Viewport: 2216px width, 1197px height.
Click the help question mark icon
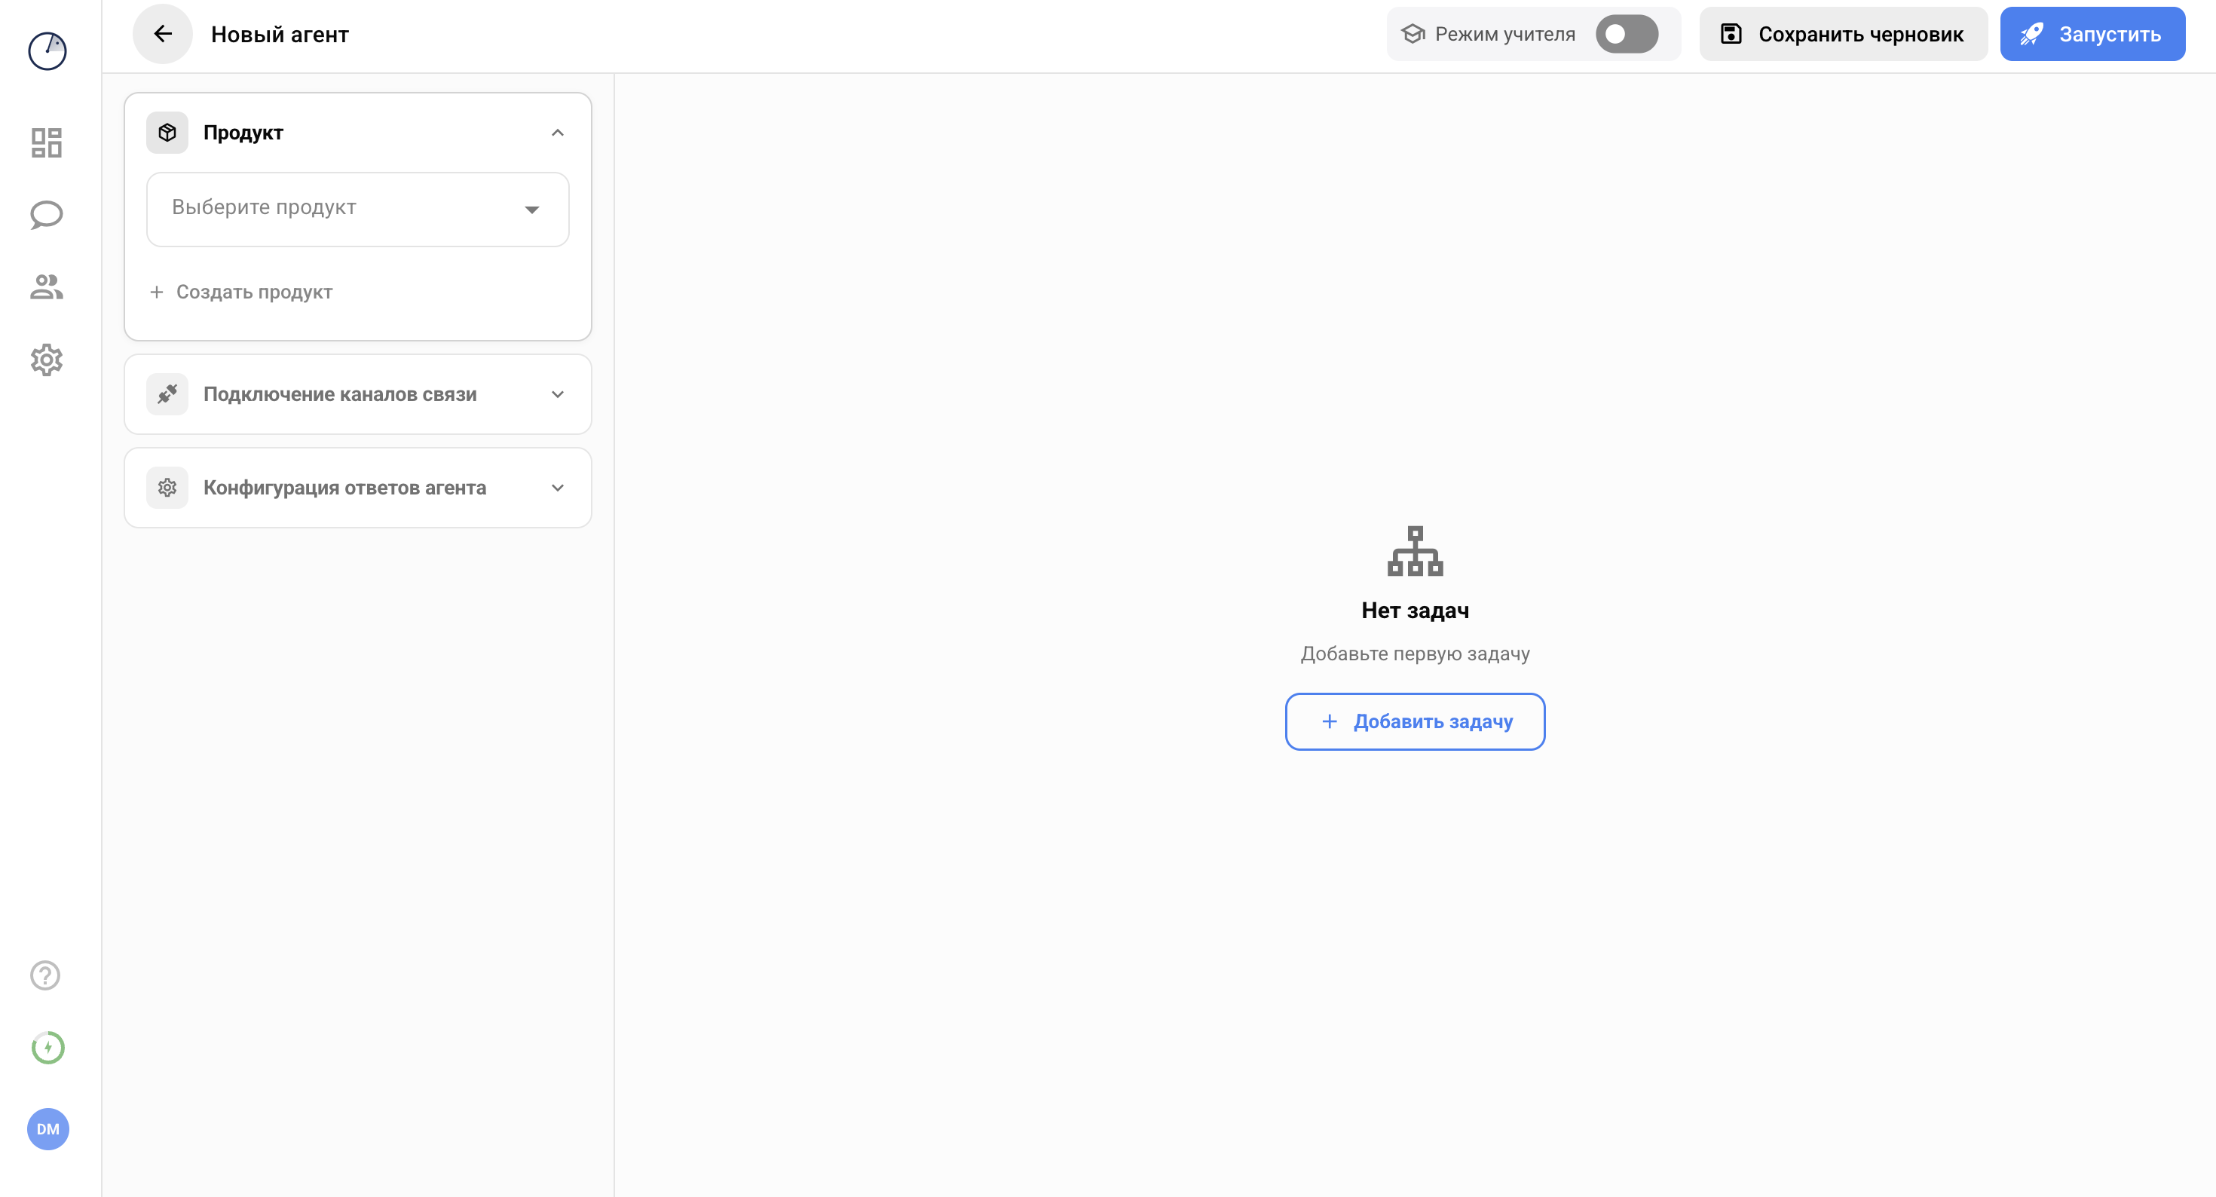click(44, 975)
